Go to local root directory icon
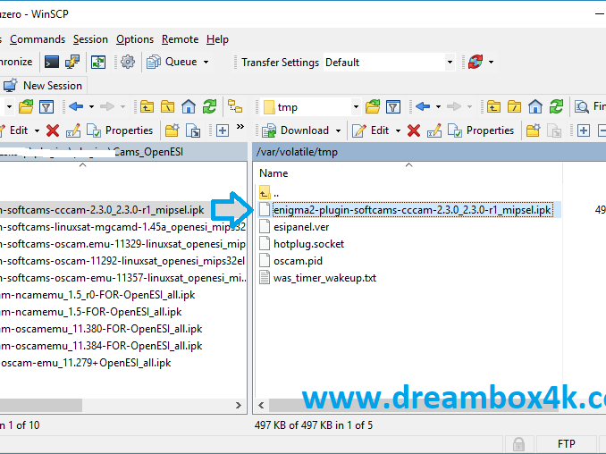Viewport: 606px width, 454px height. 167,106
